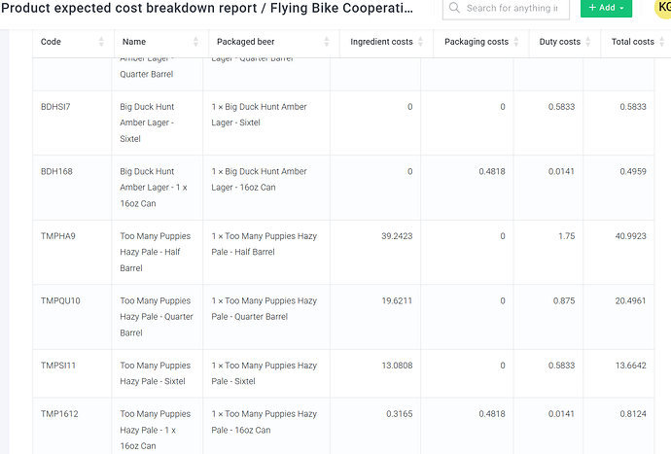Sort by Code column arrows
This screenshot has height=454, width=671.
point(101,42)
